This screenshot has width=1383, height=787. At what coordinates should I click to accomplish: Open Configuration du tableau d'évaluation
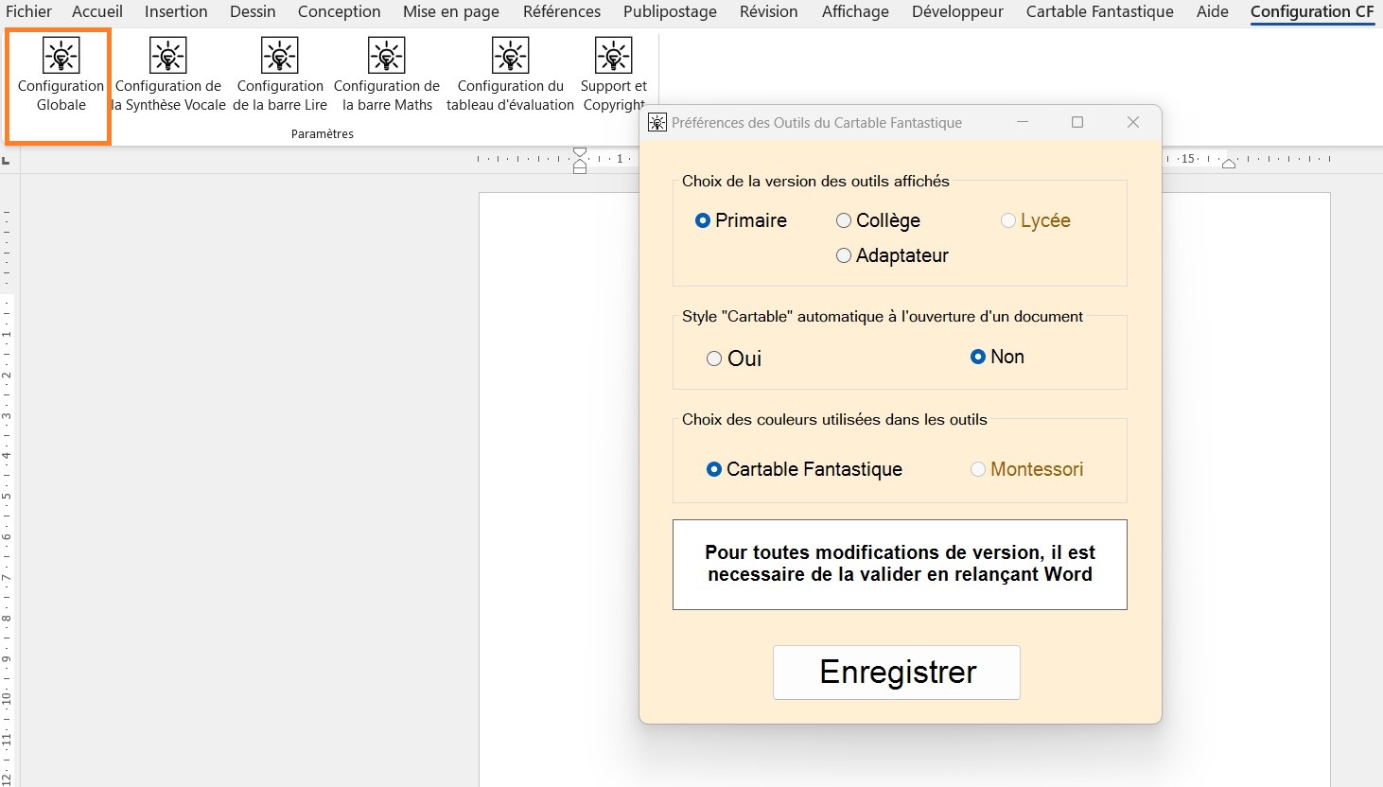(x=510, y=76)
